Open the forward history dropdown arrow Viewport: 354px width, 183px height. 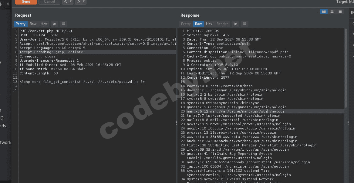pos(84,2)
